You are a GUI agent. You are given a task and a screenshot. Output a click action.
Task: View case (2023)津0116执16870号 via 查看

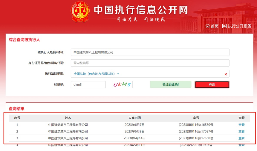[x=241, y=125]
